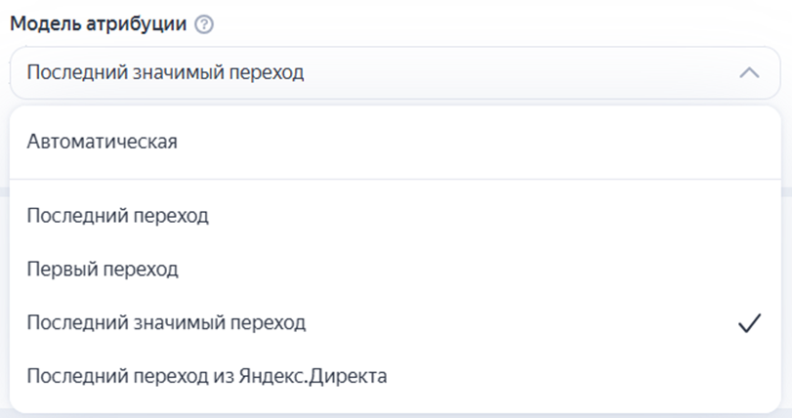Close the attribution model list using the chevron
792x418 pixels.
tap(748, 72)
